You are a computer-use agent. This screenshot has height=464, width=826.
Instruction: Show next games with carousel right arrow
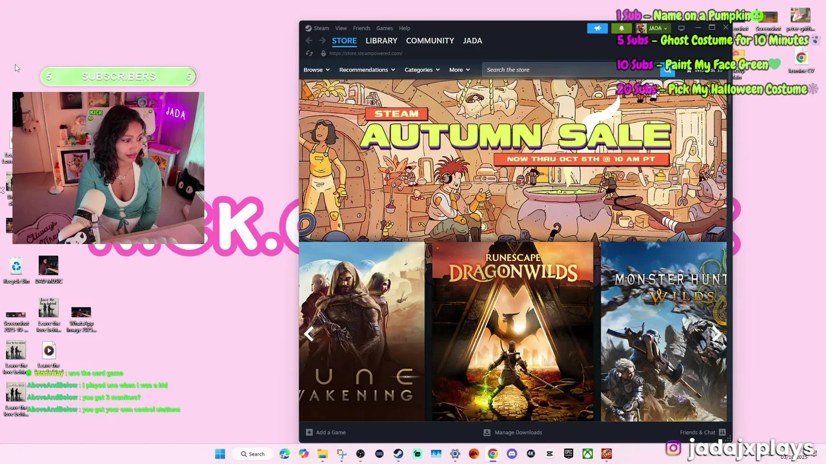(x=716, y=334)
